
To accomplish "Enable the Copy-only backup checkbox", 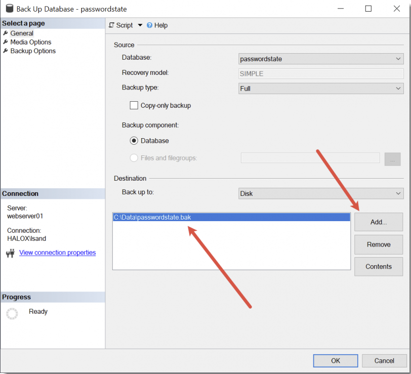I will click(134, 105).
